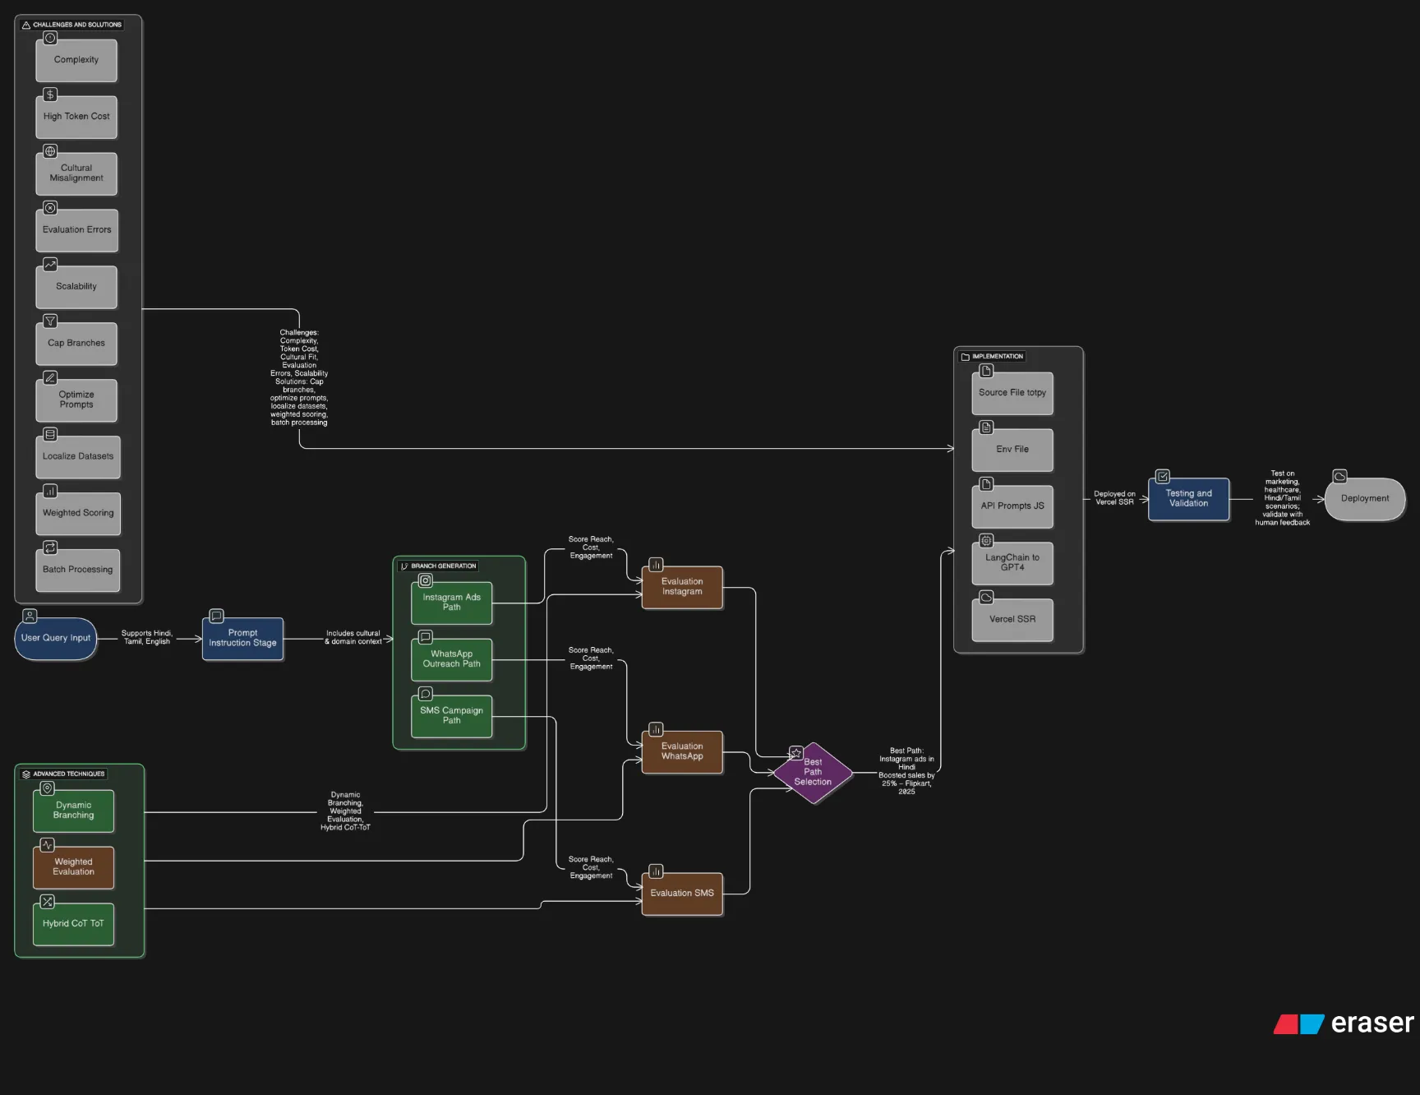Click the 'Challenges: Complexity, Token Cost' edge label
The image size is (1420, 1095).
[299, 378]
